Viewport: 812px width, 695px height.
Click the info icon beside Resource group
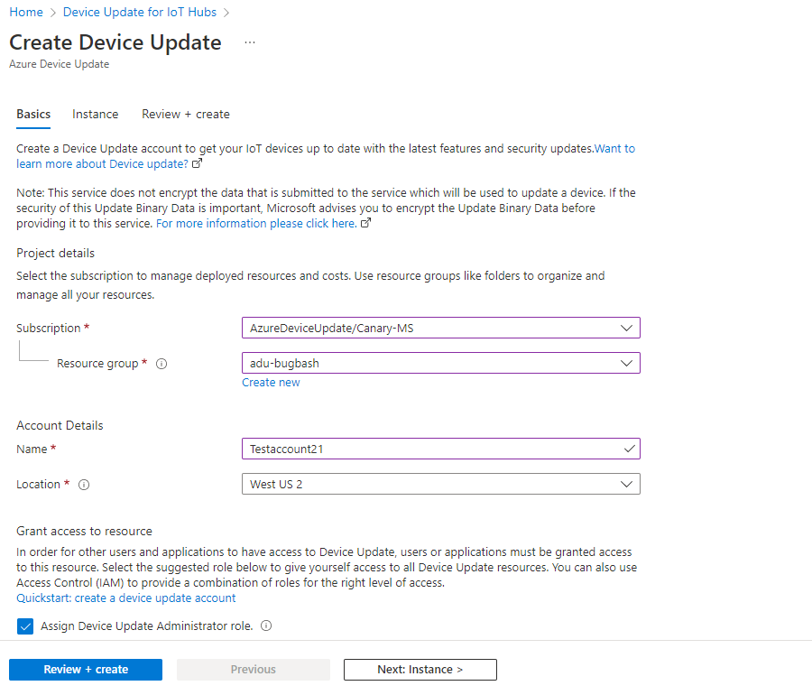coord(161,364)
